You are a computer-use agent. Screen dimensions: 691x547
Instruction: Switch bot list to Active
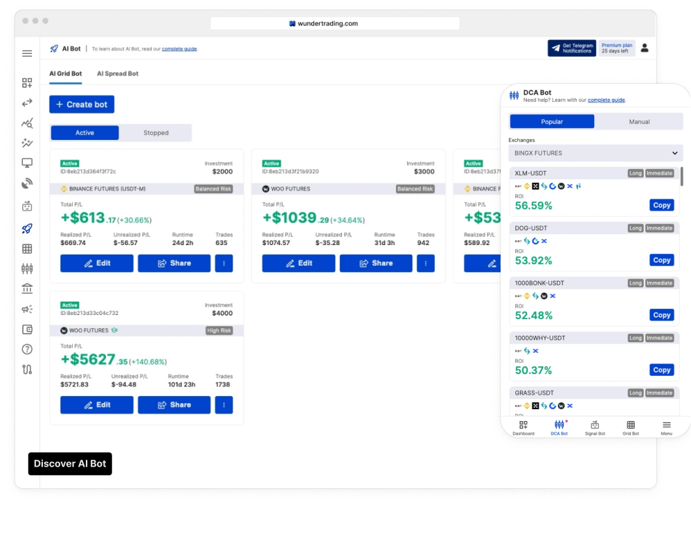pos(84,133)
